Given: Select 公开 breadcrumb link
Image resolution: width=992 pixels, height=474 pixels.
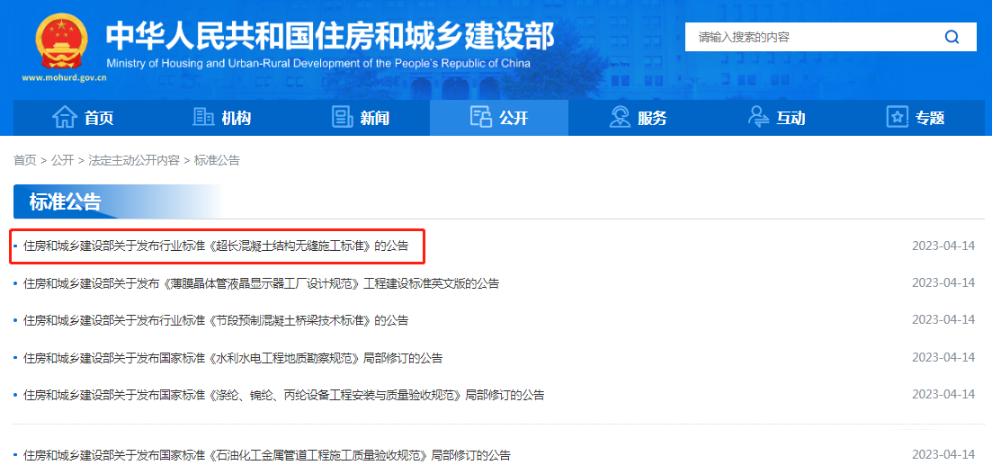Looking at the screenshot, I should coord(62,160).
